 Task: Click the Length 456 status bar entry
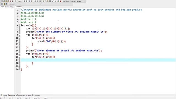coord(37,98)
